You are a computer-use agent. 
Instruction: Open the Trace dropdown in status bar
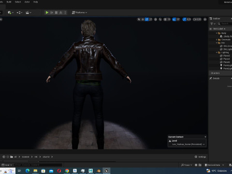(187, 165)
